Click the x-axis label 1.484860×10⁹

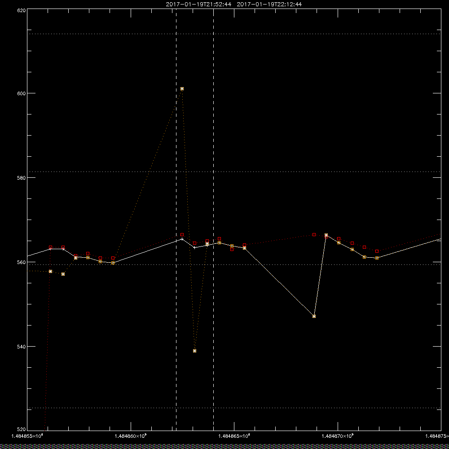131,436
